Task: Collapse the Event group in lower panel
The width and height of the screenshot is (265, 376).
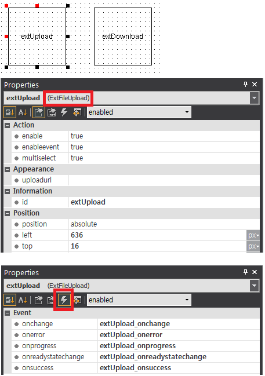Action: point(8,313)
